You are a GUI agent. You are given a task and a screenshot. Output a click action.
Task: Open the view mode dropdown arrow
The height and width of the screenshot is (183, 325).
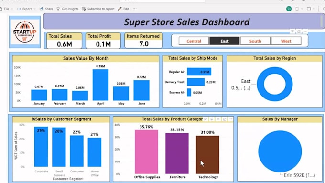(x=314, y=9)
